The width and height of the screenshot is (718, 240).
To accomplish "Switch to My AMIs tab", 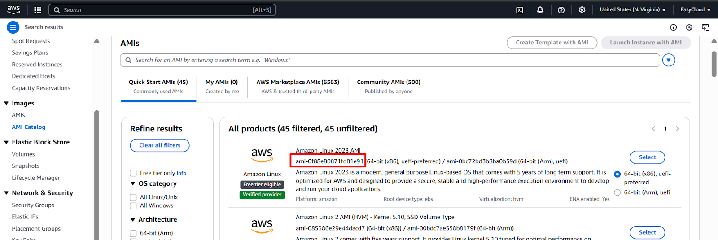I will coord(222,87).
